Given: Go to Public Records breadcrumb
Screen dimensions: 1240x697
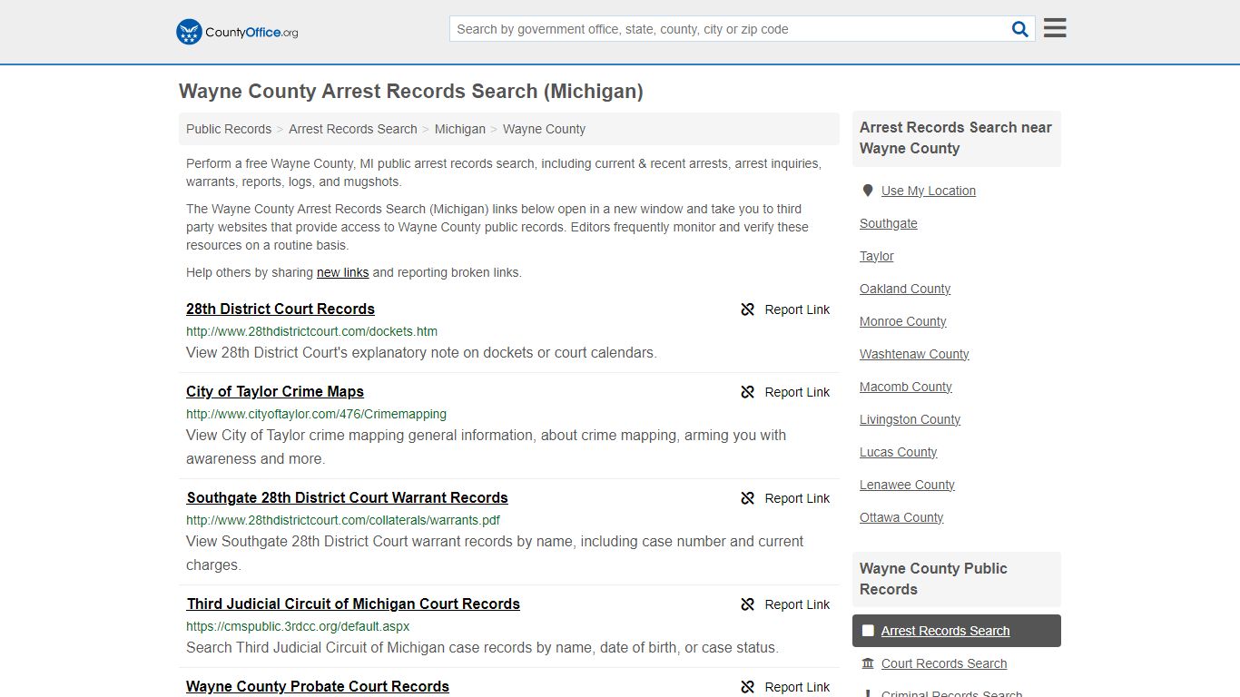Looking at the screenshot, I should pos(229,129).
